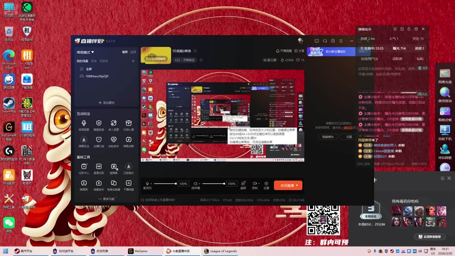Screen dimensions: 455x256
Task: Edit the stream title 5E低能s单排
Action: click(195, 51)
